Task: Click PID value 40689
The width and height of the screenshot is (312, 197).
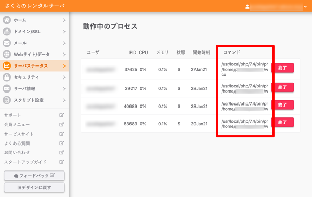Action: 131,106
